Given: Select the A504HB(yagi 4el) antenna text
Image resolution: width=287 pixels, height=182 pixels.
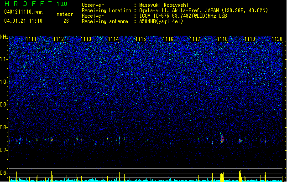Looking at the screenshot, I should click(x=161, y=21).
